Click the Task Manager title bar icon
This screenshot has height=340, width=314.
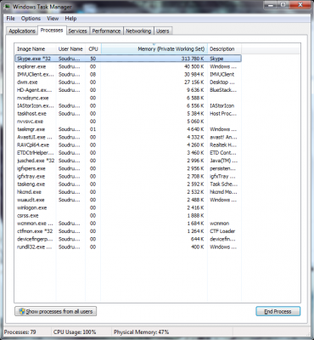pyautogui.click(x=8, y=6)
